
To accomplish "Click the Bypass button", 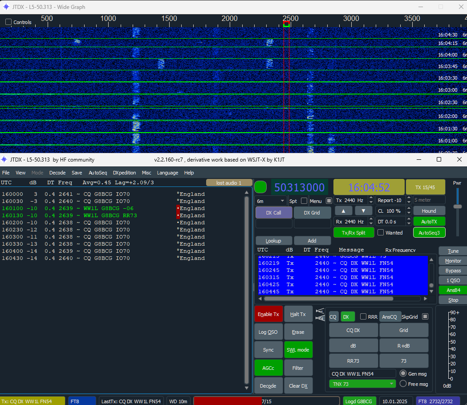I will point(453,271).
